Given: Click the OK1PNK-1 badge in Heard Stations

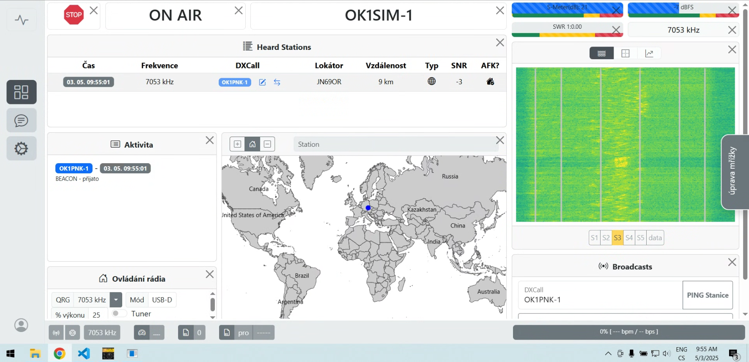Looking at the screenshot, I should 235,82.
